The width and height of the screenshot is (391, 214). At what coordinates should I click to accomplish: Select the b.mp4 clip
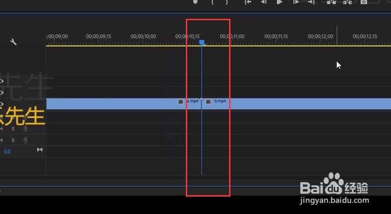click(x=296, y=104)
